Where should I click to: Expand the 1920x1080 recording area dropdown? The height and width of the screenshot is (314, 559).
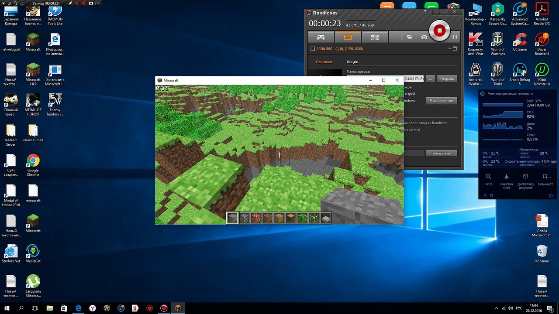[x=449, y=49]
